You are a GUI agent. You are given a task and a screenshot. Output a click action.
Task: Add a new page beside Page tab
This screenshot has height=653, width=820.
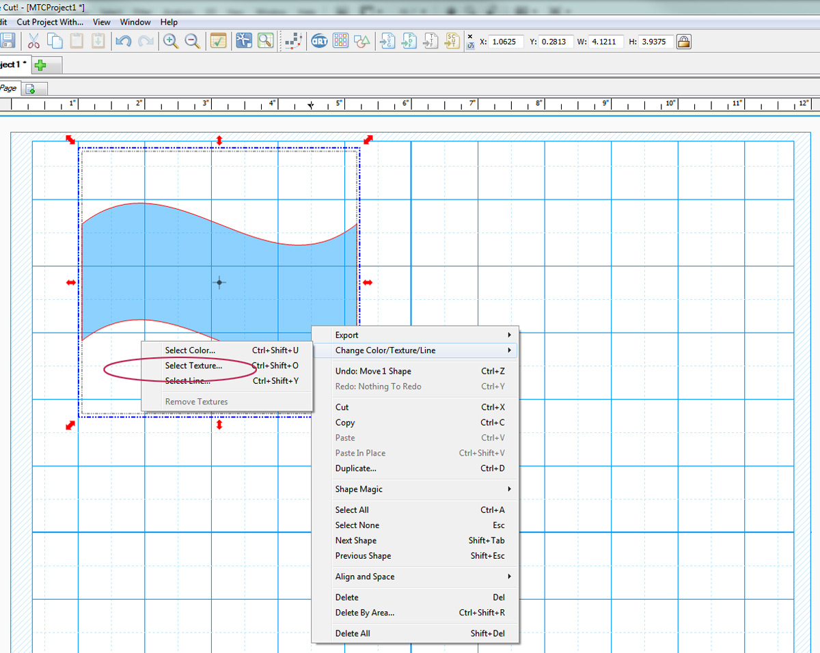[x=31, y=89]
